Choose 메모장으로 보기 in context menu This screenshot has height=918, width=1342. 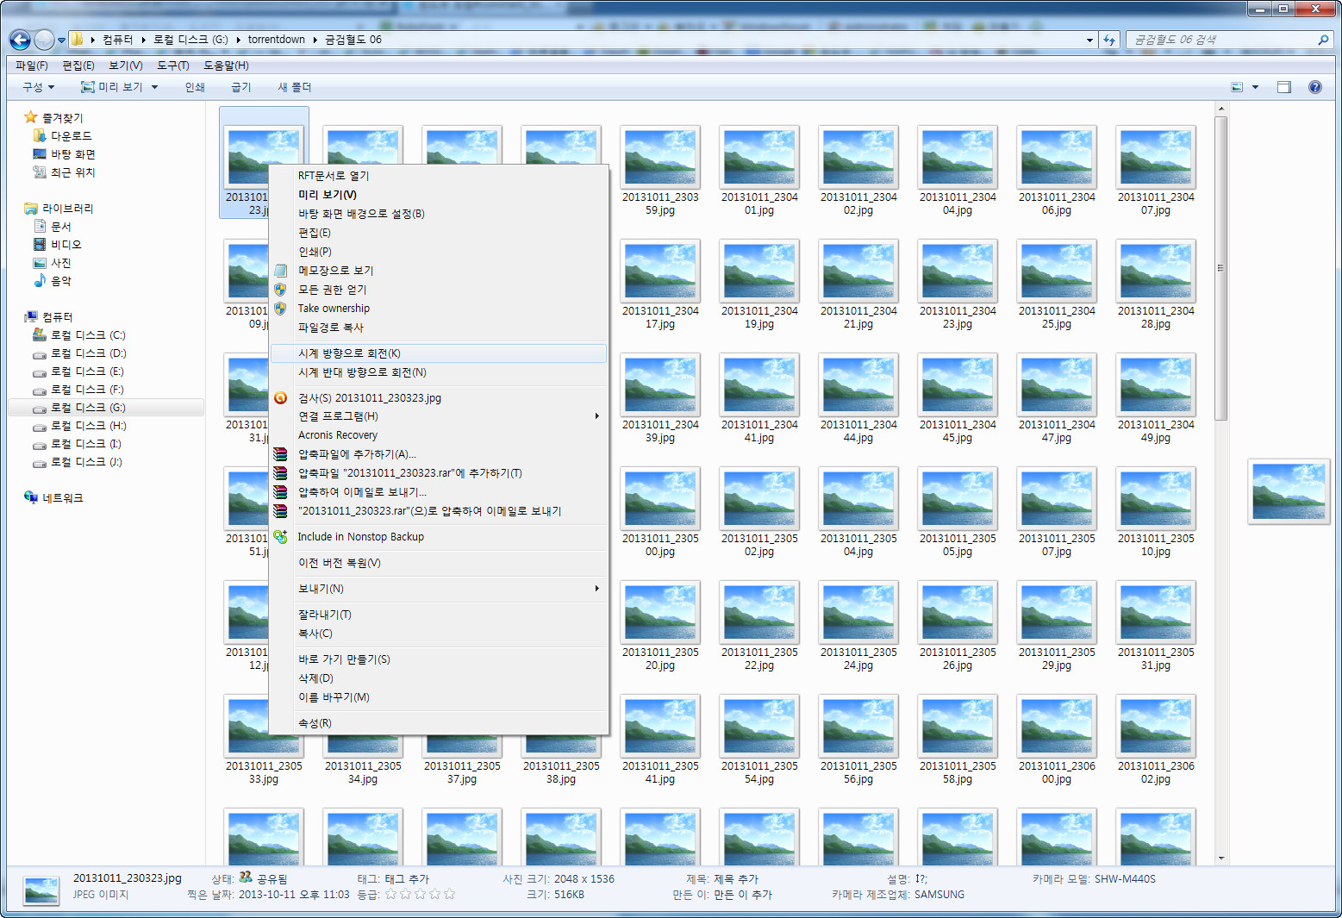click(438, 271)
